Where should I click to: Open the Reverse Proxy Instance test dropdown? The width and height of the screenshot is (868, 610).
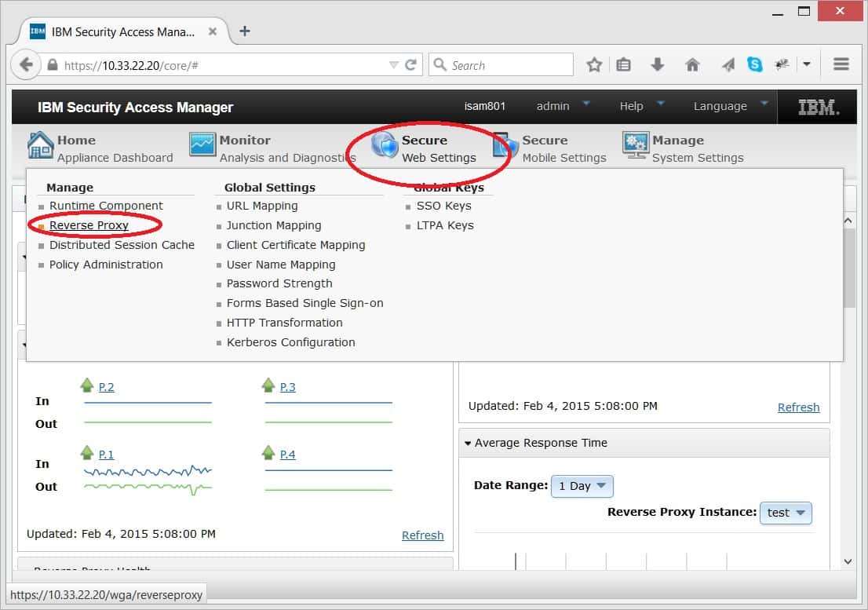coord(786,513)
